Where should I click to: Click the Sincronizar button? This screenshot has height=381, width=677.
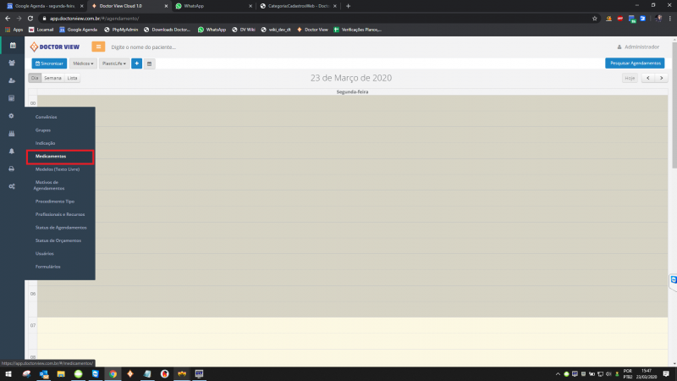tap(50, 63)
